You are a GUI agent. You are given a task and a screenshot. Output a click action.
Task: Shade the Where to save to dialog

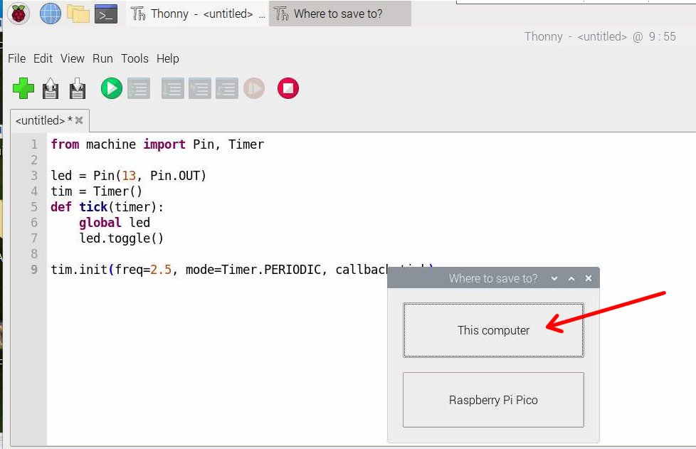554,279
